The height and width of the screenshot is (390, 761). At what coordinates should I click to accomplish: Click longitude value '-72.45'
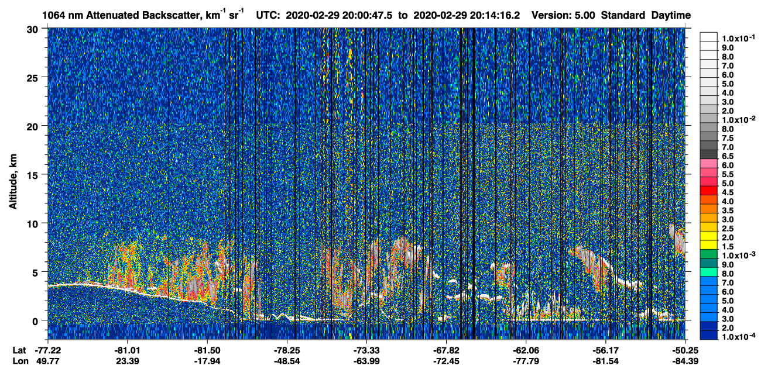coord(445,361)
